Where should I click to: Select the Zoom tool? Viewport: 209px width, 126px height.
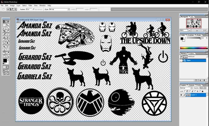point(8,56)
